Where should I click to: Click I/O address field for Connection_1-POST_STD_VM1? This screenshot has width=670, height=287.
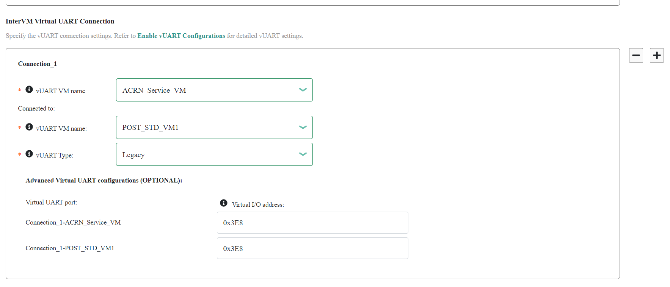point(312,248)
